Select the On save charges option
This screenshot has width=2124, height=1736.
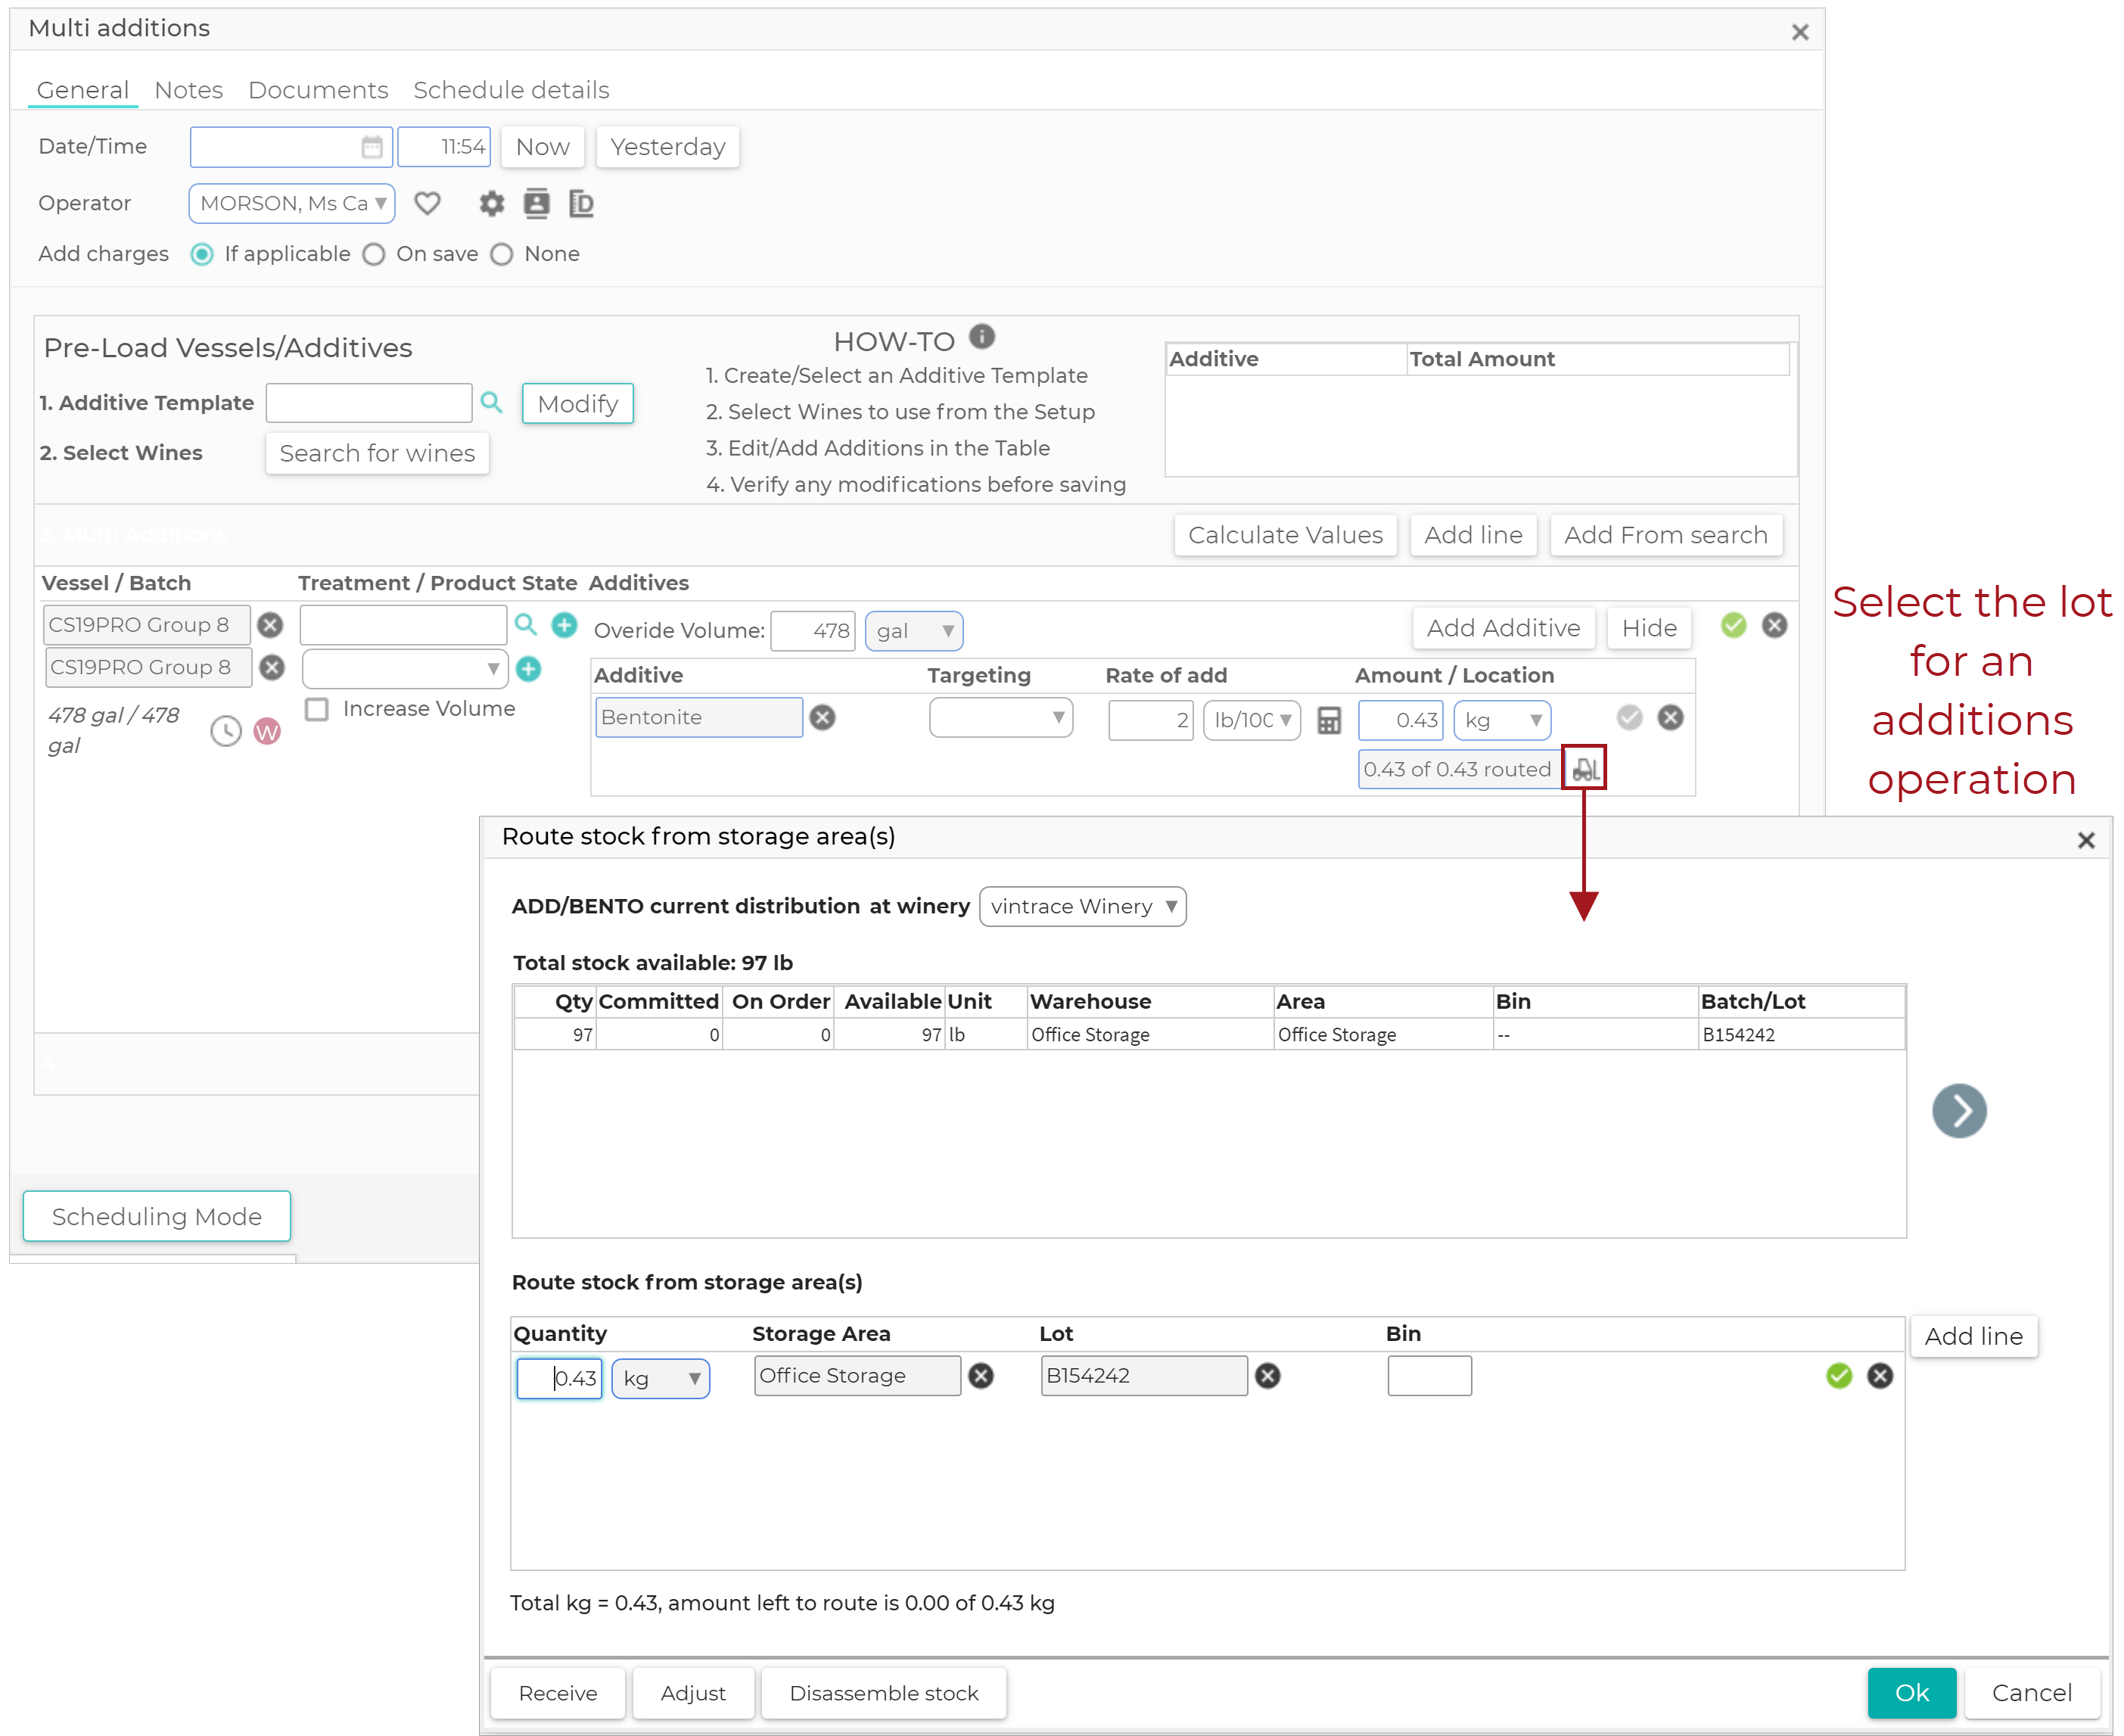point(374,254)
